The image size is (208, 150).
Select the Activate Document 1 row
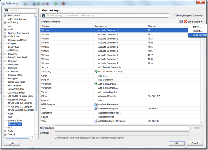point(114,30)
